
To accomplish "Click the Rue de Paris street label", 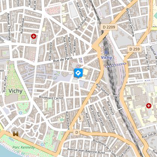I will [x=63, y=59].
